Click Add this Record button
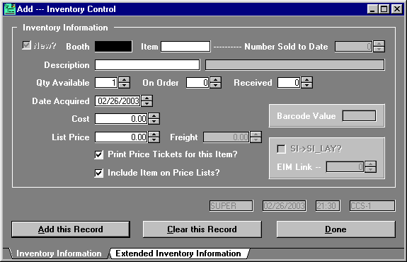The width and height of the screenshot is (407, 262). click(x=71, y=229)
